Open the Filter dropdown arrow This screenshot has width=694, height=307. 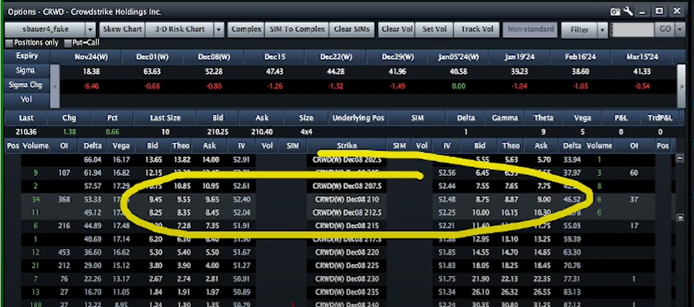[602, 30]
